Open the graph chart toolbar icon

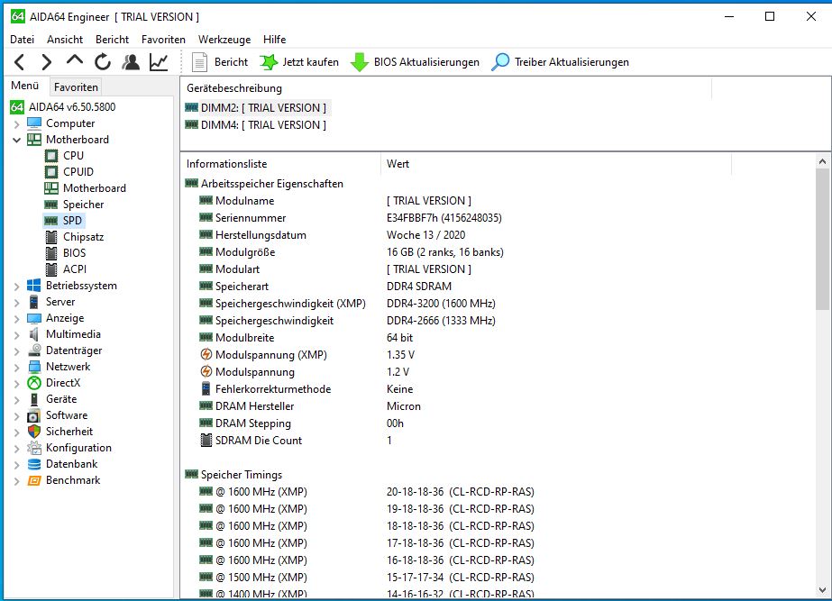pos(159,62)
